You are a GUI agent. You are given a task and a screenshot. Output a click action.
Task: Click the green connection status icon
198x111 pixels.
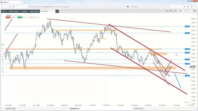pyautogui.click(x=175, y=11)
